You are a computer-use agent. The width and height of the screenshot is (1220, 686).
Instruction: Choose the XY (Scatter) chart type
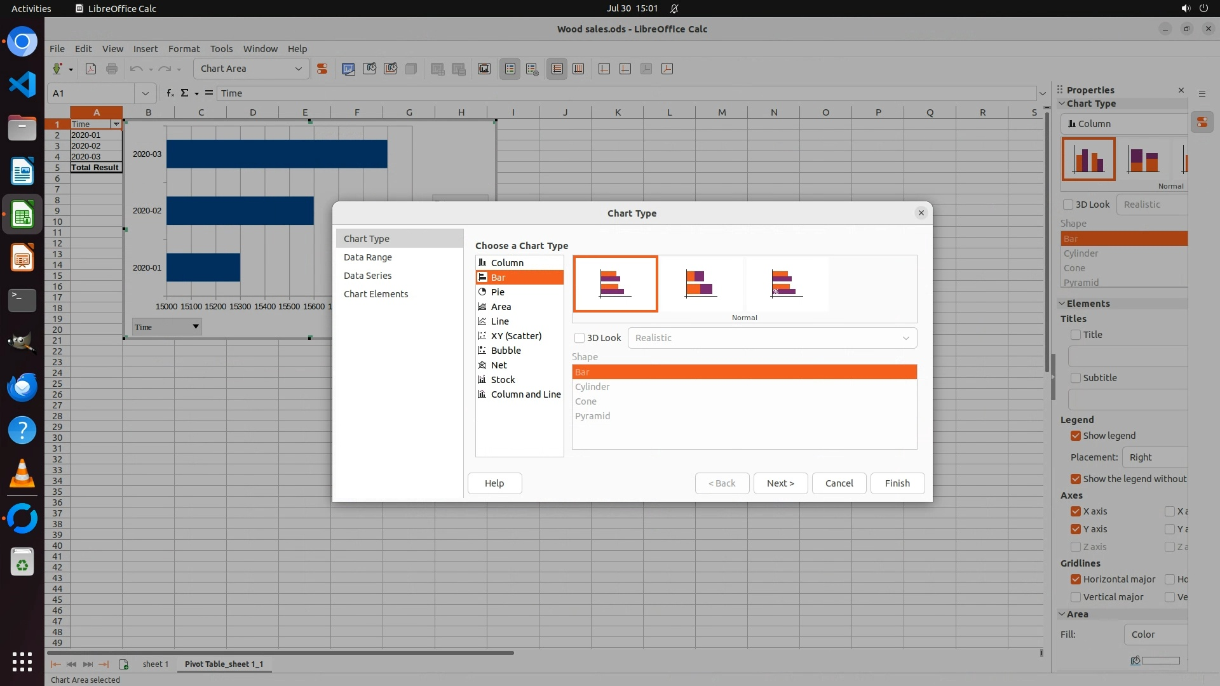click(515, 336)
